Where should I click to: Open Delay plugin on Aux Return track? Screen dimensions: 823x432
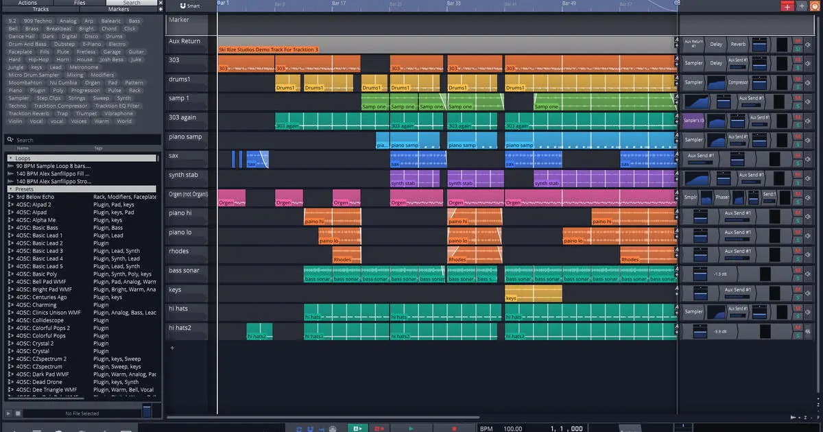tap(716, 44)
